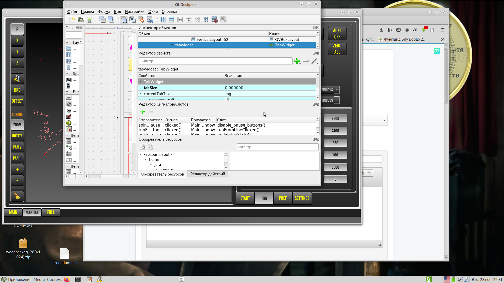Image resolution: width=504 pixels, height=283 pixels.
Task: Click the broom clear-plot button
Action: point(17,196)
